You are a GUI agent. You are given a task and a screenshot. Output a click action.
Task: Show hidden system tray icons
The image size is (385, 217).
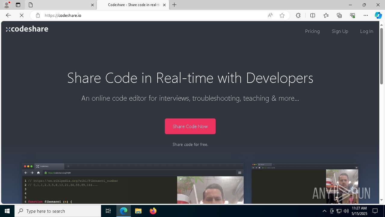click(324, 211)
